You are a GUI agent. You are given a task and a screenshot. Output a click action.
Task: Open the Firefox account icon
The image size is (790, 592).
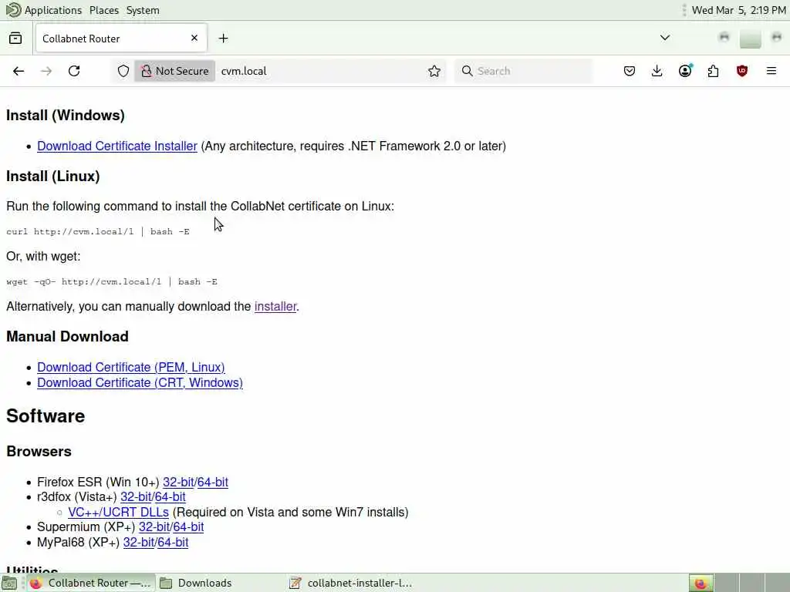point(685,71)
